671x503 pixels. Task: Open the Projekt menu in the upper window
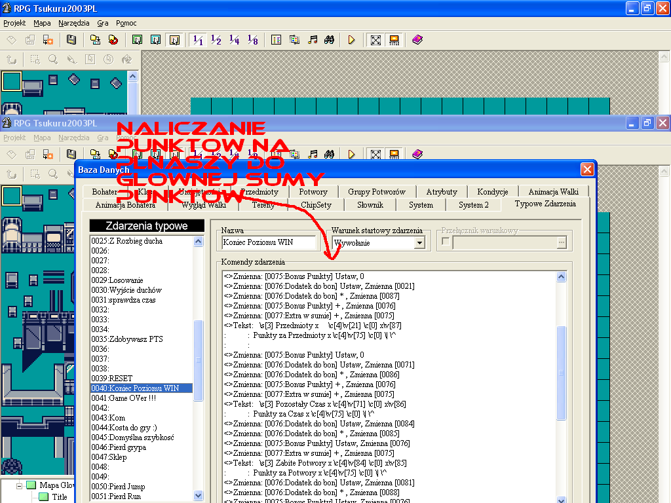click(14, 23)
